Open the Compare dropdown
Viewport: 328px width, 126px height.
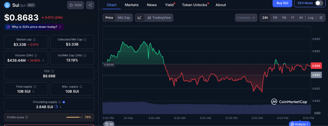[x=246, y=17]
